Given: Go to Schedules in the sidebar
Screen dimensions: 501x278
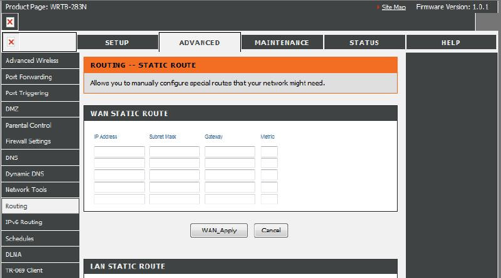Looking at the screenshot, I should [40, 238].
